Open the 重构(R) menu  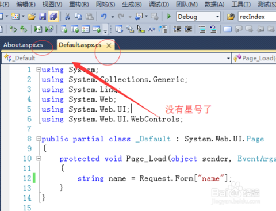[79, 4]
